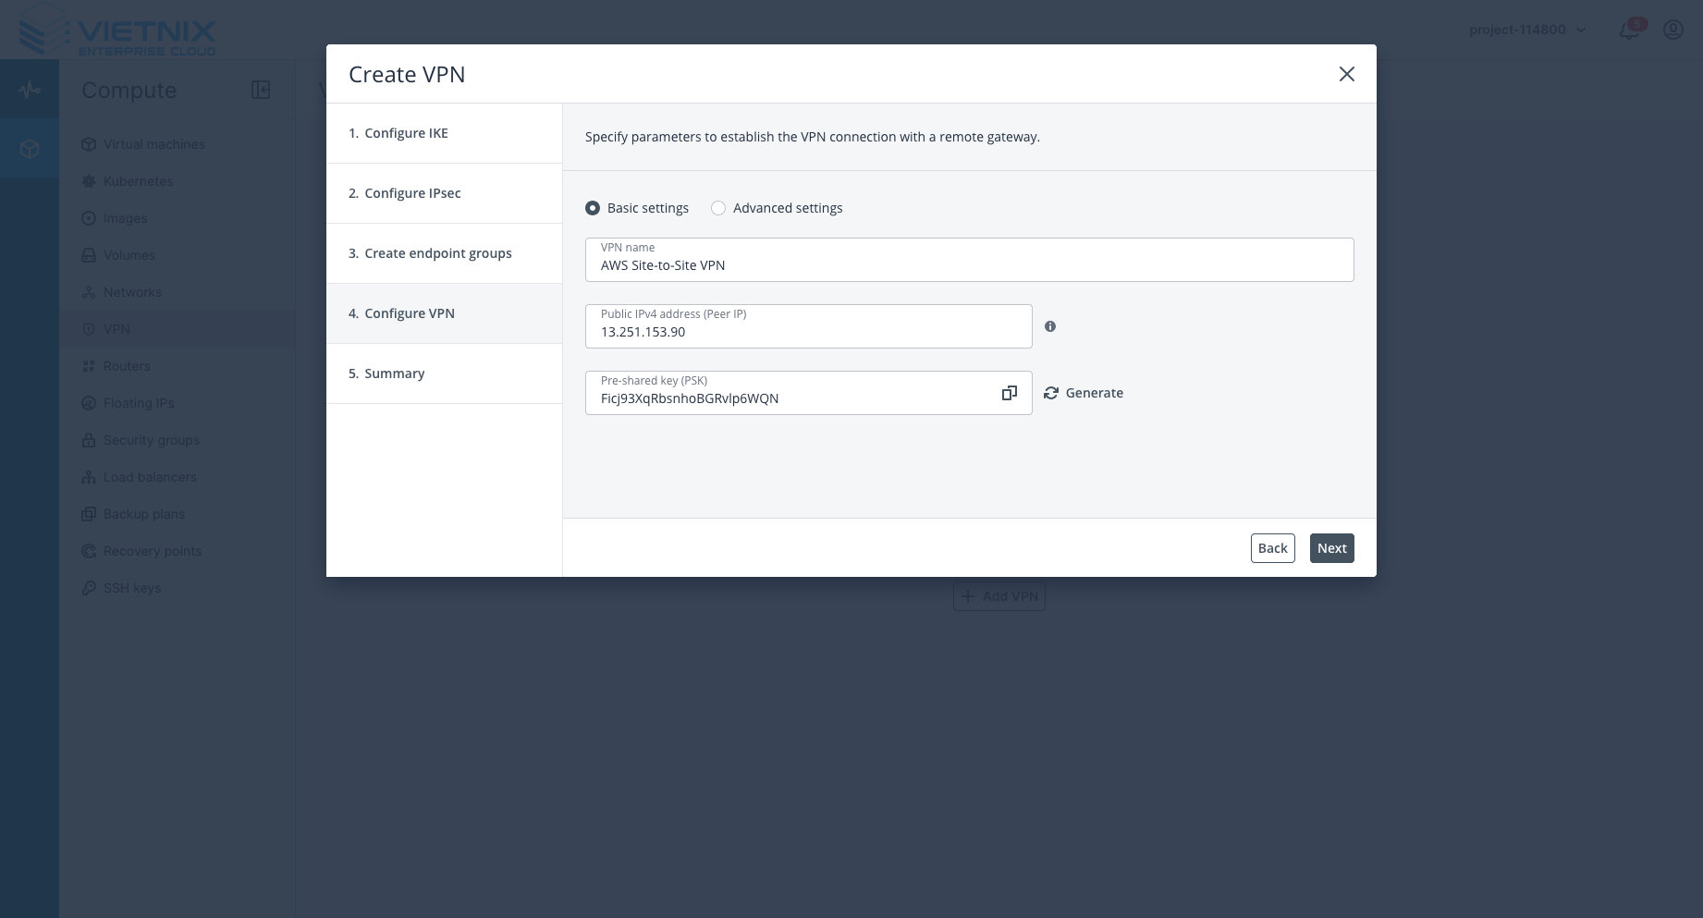This screenshot has height=918, width=1703.
Task: Select the Basic settings radio button
Action: tap(593, 208)
